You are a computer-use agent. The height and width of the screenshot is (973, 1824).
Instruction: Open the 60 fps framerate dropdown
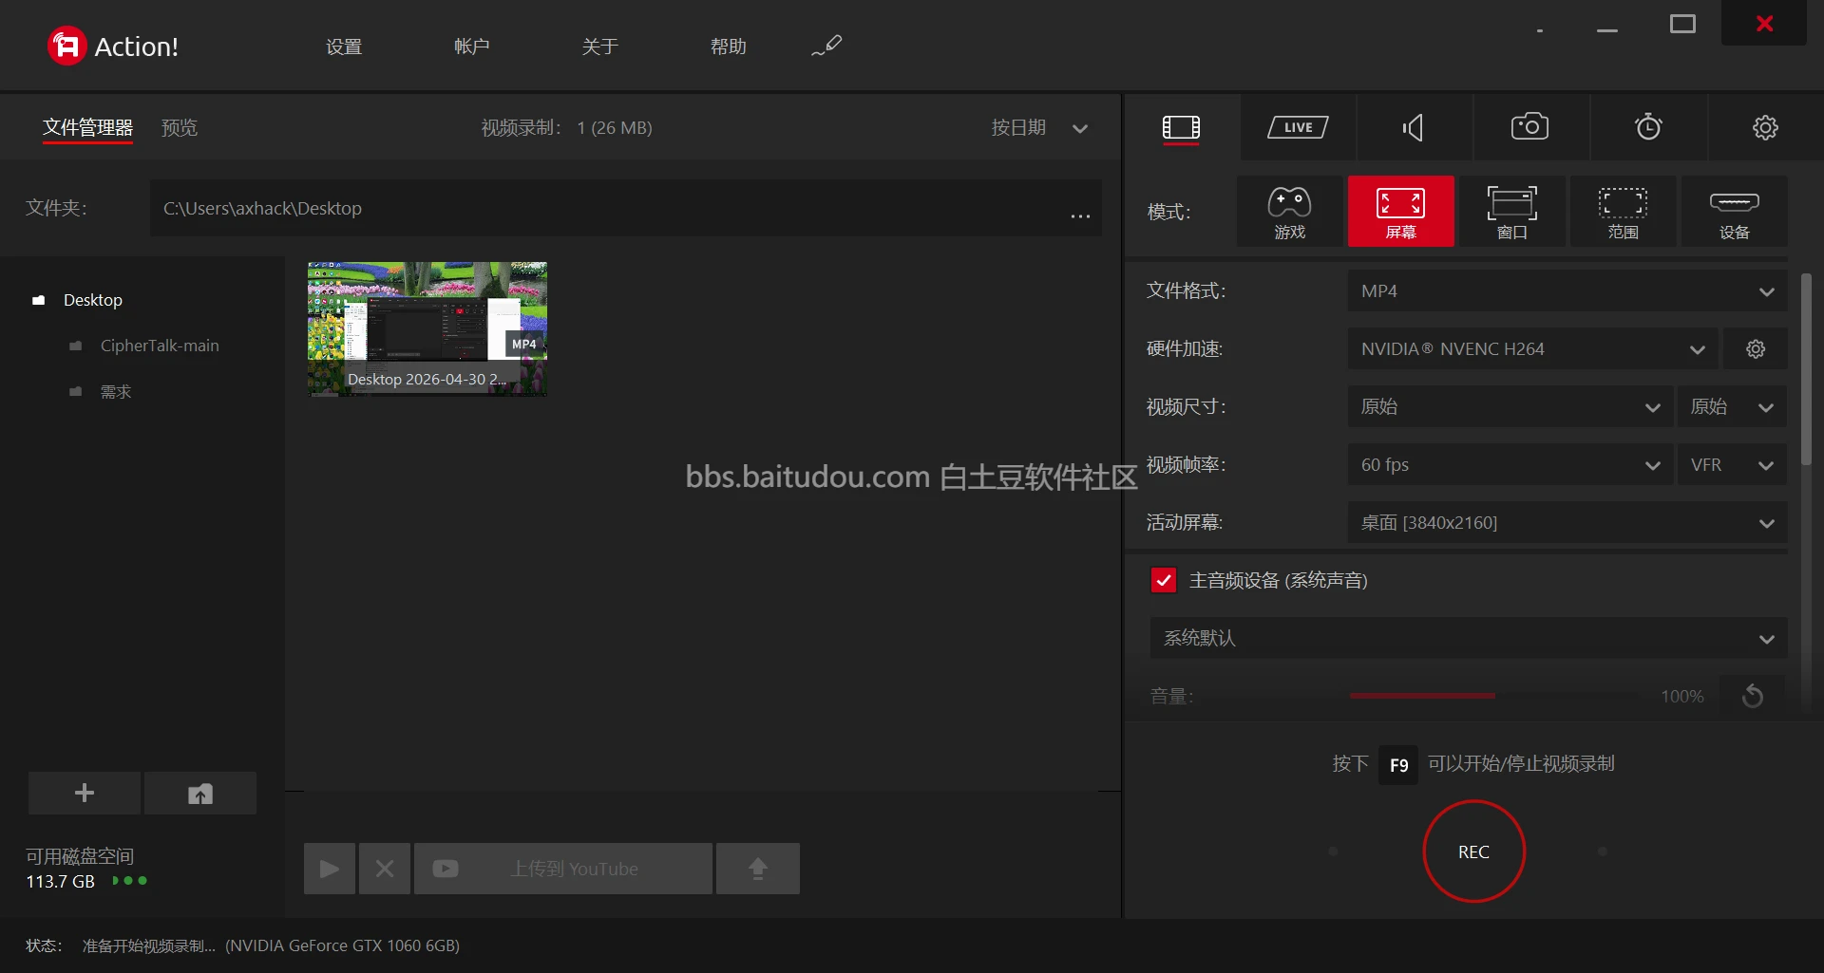tap(1510, 465)
